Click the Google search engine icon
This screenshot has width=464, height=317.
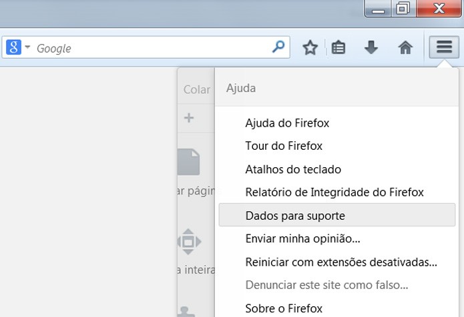point(13,47)
